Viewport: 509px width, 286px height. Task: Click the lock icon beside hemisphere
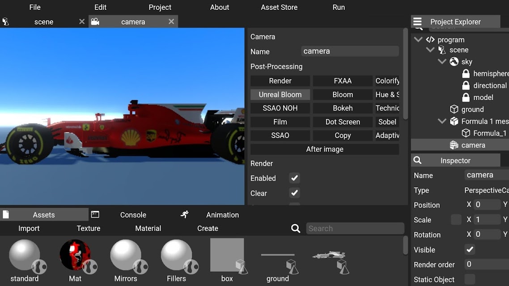[x=466, y=74]
